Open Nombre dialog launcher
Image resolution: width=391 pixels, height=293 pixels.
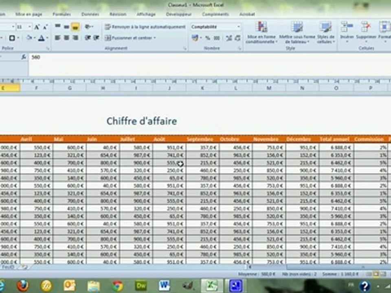point(239,48)
